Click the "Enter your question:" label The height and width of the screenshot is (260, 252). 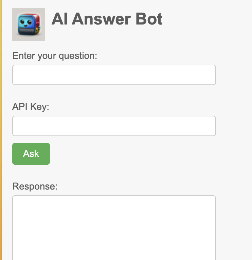tap(55, 55)
